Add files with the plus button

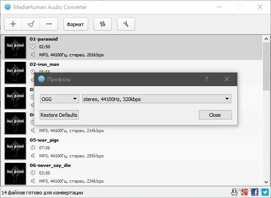click(x=13, y=24)
